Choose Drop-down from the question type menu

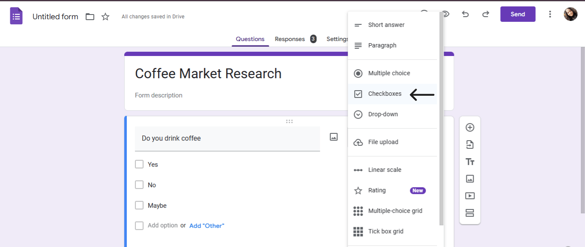pos(383,114)
